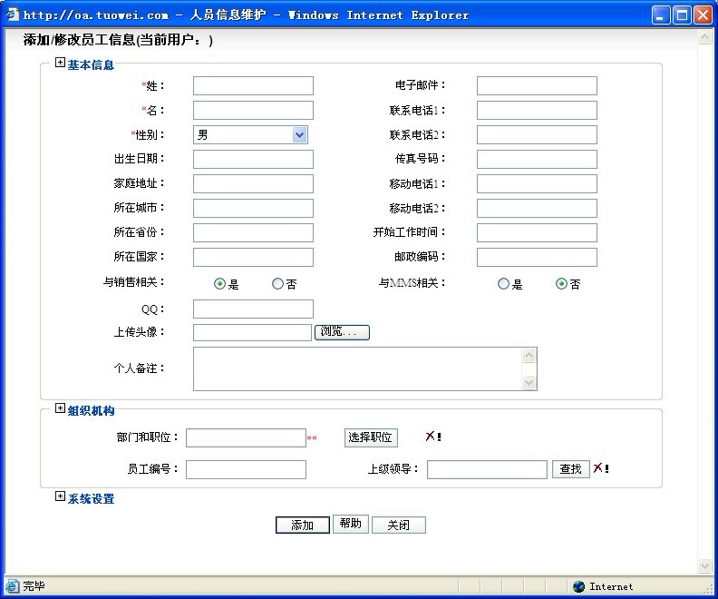Click the red X icon beside 选择职位
Screen dimensions: 718x599
pyautogui.click(x=431, y=437)
